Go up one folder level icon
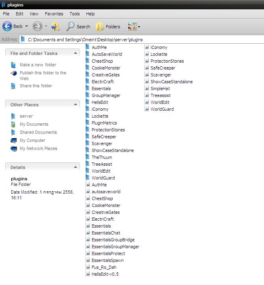264x285 pixels. (x=55, y=27)
